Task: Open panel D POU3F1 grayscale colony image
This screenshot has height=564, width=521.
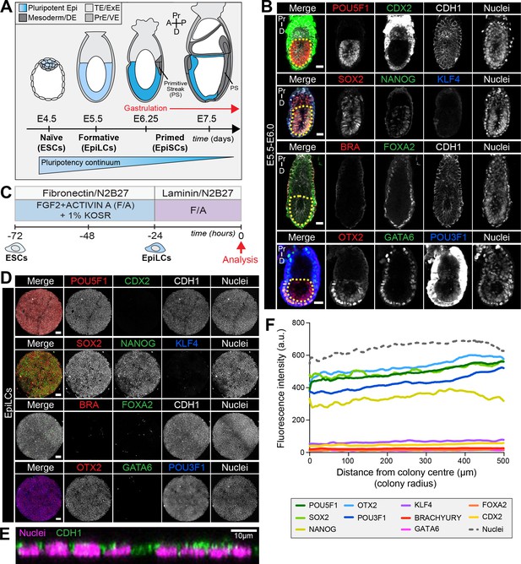Action: coord(186,497)
